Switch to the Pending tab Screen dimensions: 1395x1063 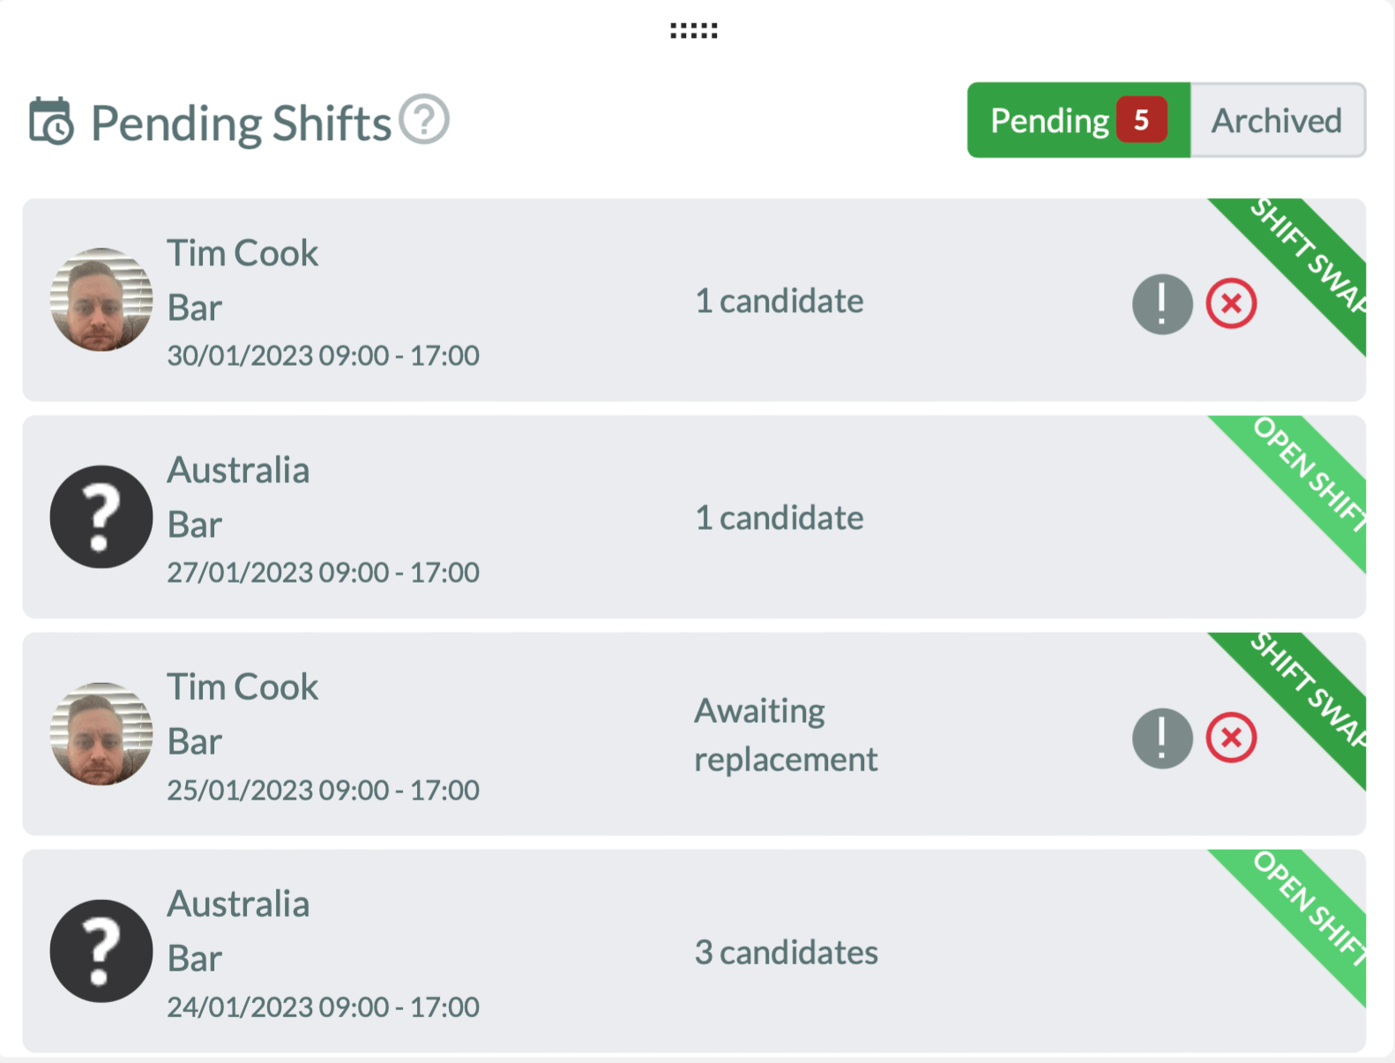click(1049, 121)
